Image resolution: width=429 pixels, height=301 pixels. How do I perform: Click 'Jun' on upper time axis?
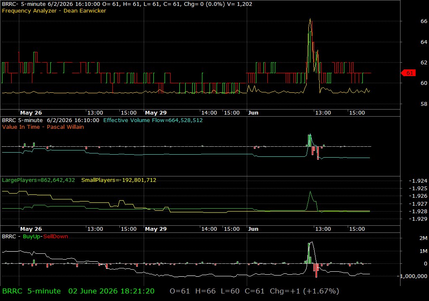click(253, 112)
